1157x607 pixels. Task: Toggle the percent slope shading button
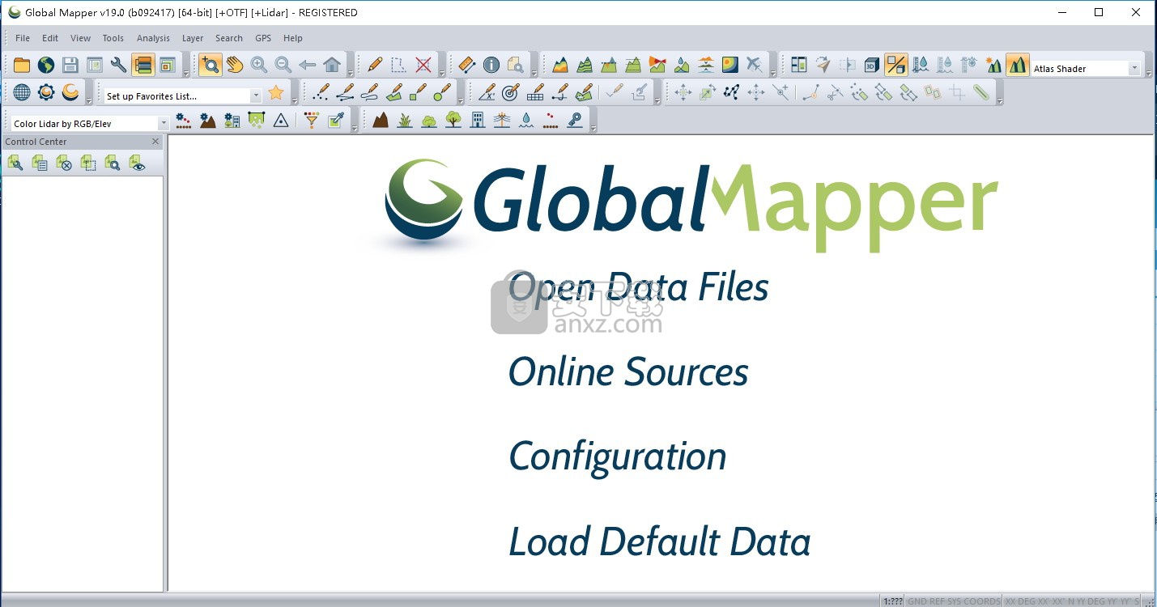[x=896, y=66]
